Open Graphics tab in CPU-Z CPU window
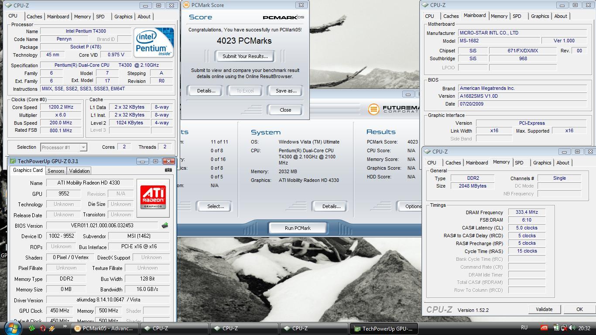The width and height of the screenshot is (596, 335). coord(123,17)
